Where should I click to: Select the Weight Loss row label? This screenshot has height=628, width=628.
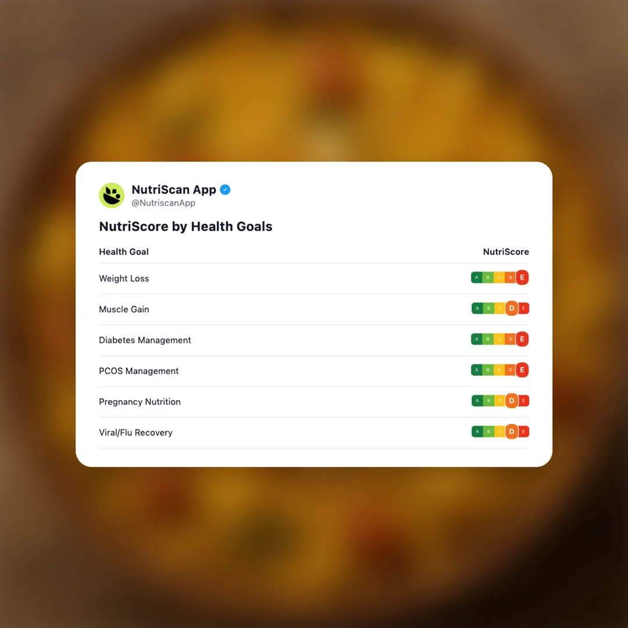(x=124, y=279)
